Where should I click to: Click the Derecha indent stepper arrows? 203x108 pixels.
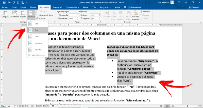[78, 18]
